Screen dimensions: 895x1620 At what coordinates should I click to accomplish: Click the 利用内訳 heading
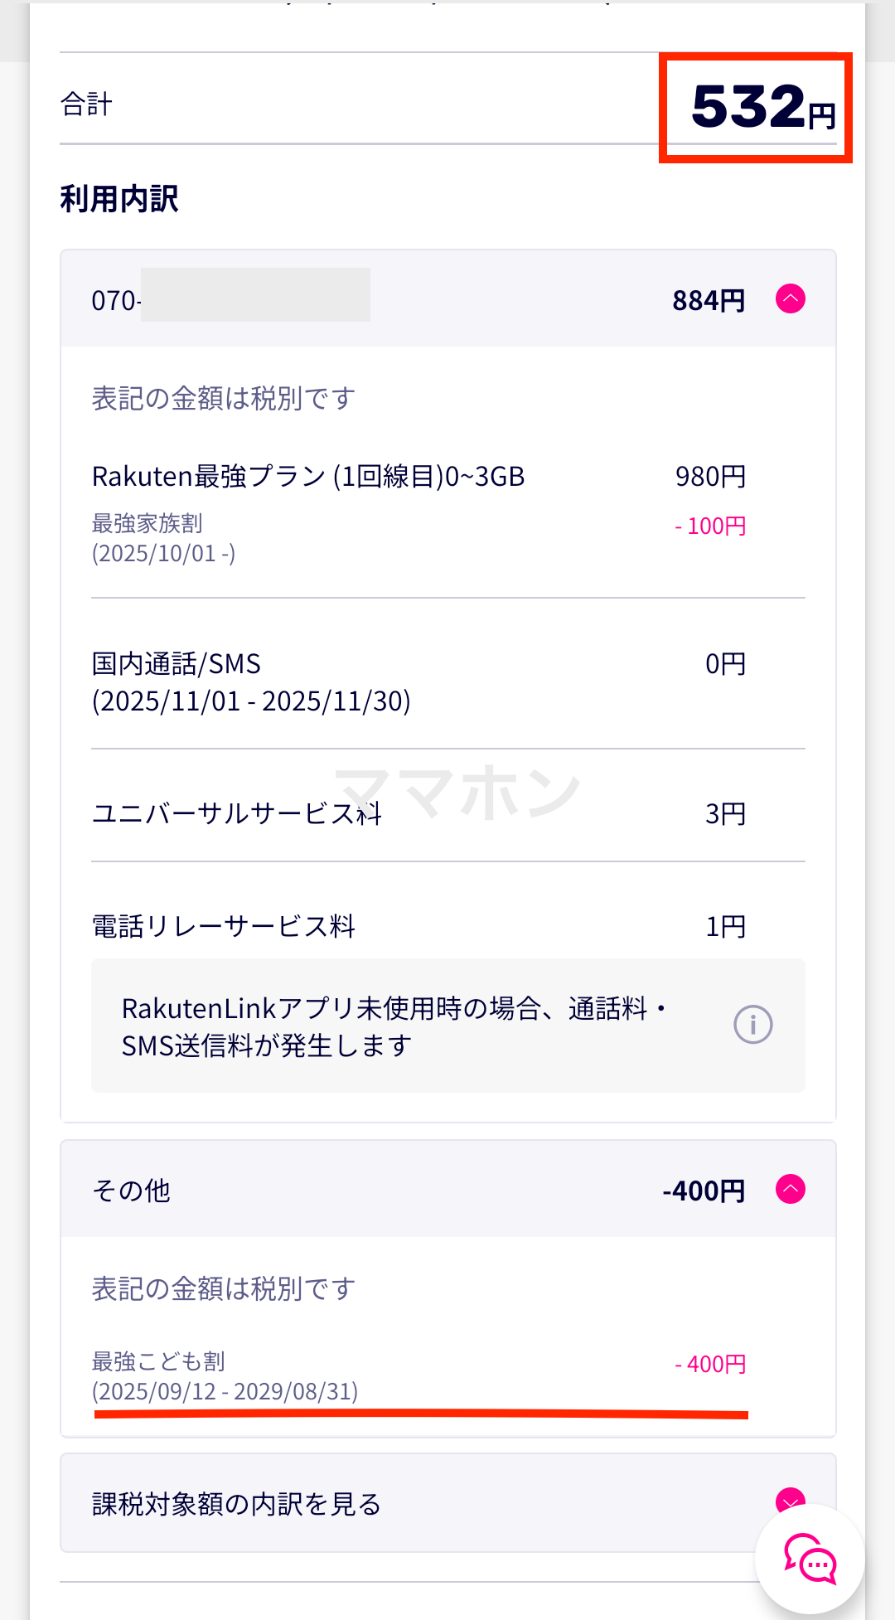[119, 199]
